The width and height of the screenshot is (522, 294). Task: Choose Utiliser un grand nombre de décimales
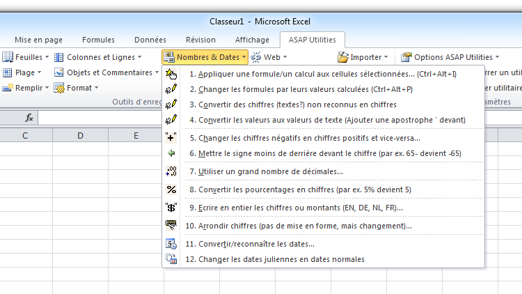coord(323,171)
